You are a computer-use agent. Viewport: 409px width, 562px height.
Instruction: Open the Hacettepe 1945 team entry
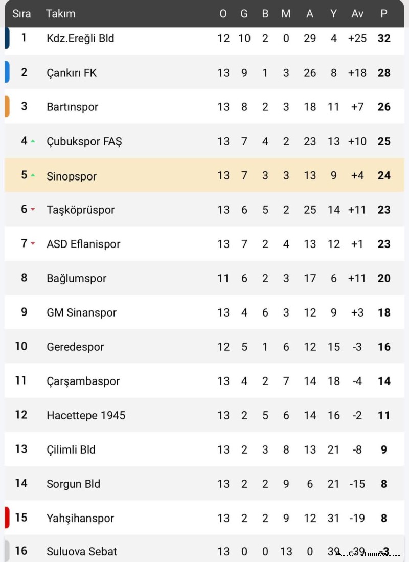[86, 415]
